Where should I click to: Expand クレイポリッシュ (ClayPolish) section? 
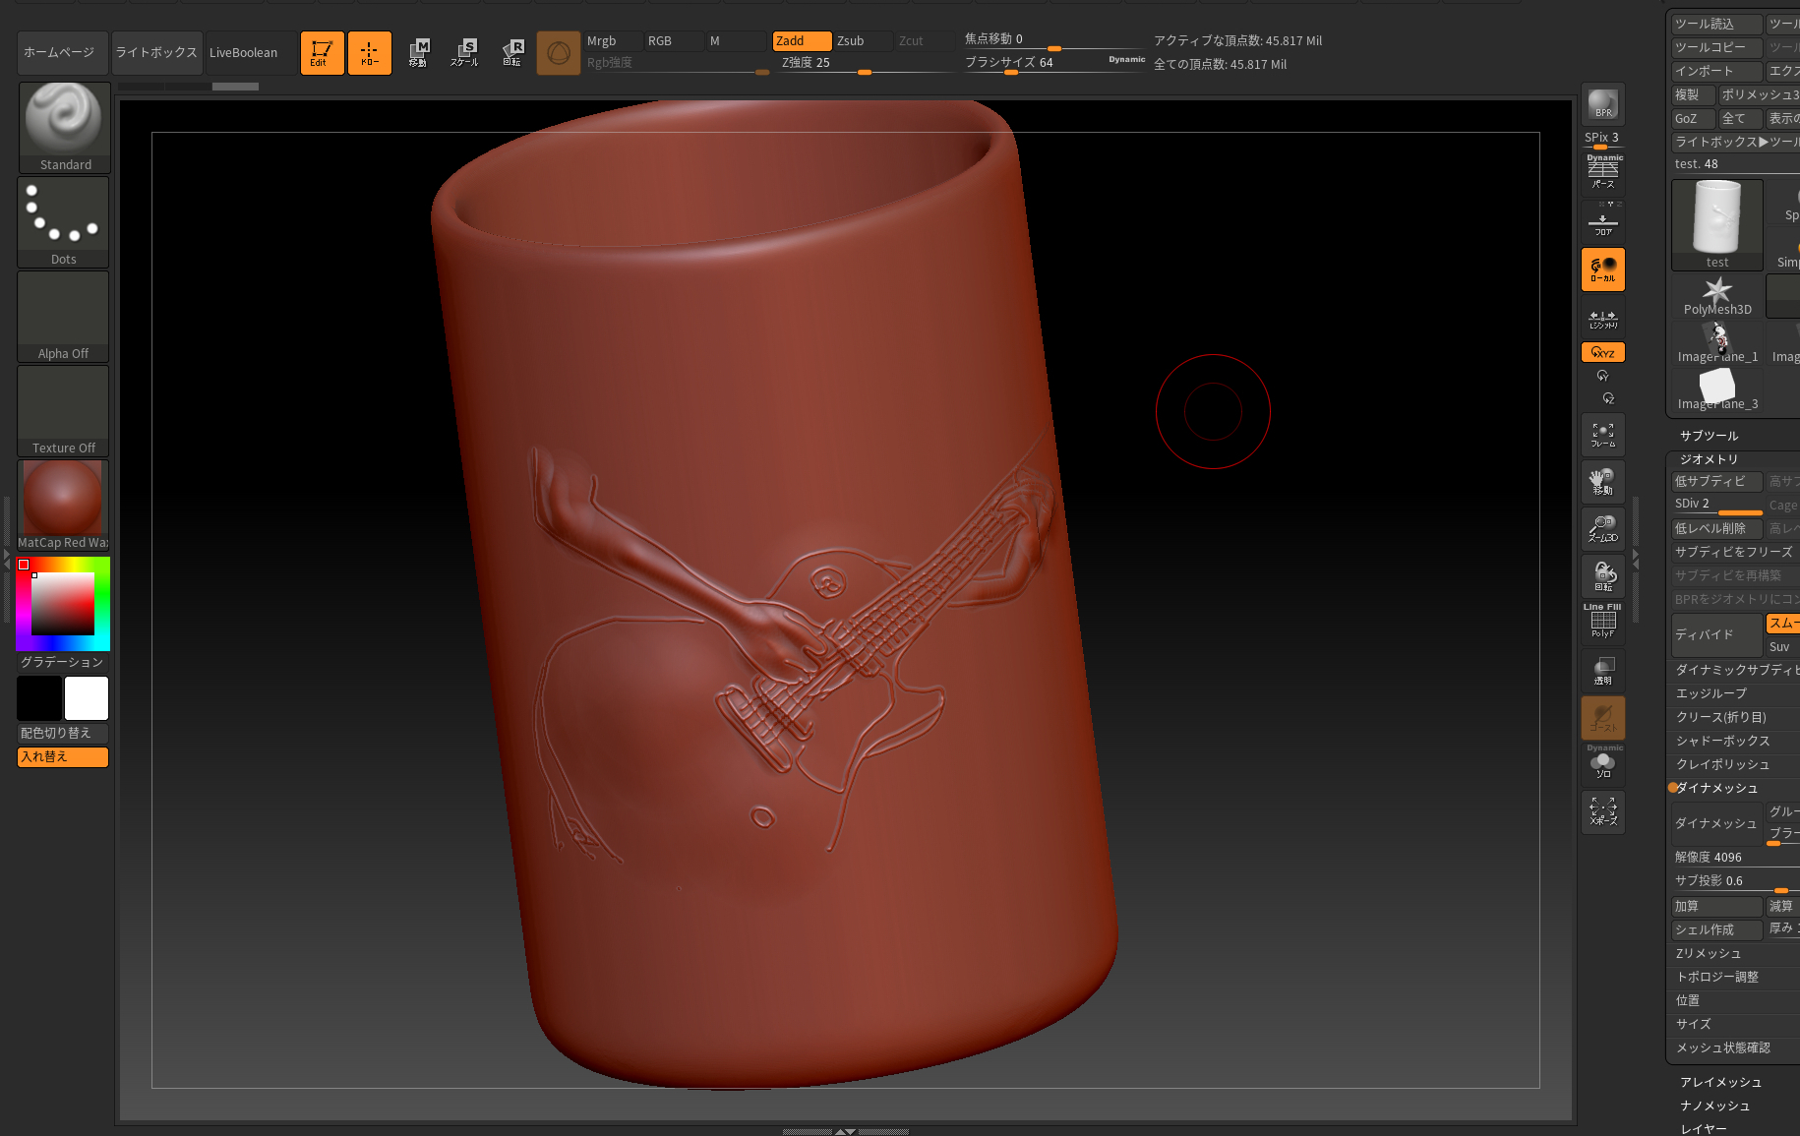(1723, 764)
